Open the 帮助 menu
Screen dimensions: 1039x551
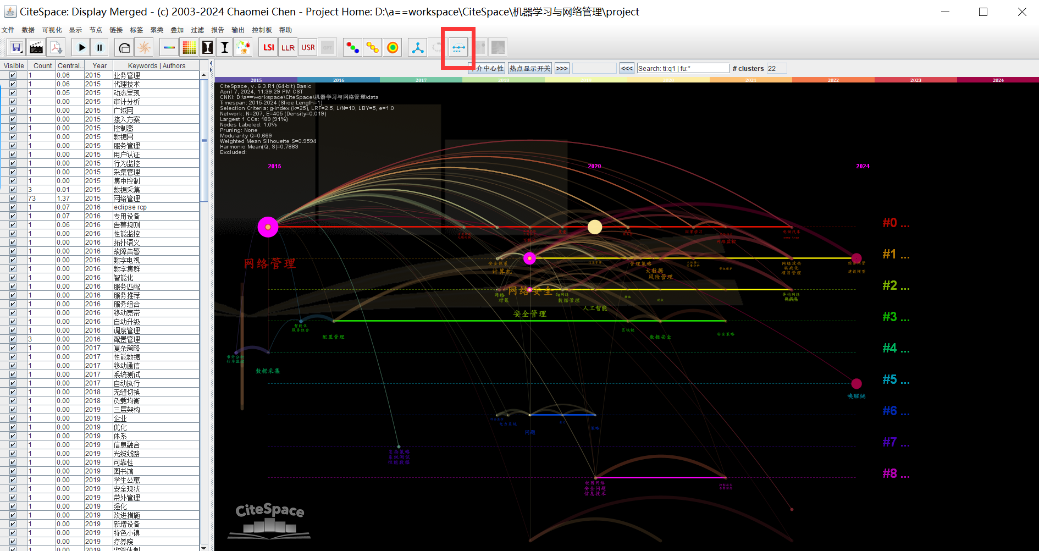coord(285,30)
